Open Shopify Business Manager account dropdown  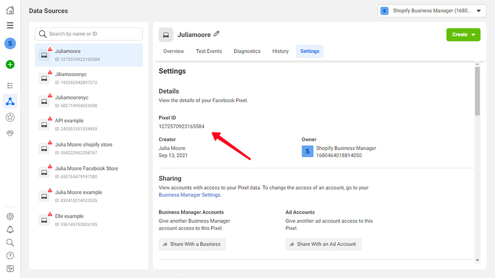(x=432, y=11)
